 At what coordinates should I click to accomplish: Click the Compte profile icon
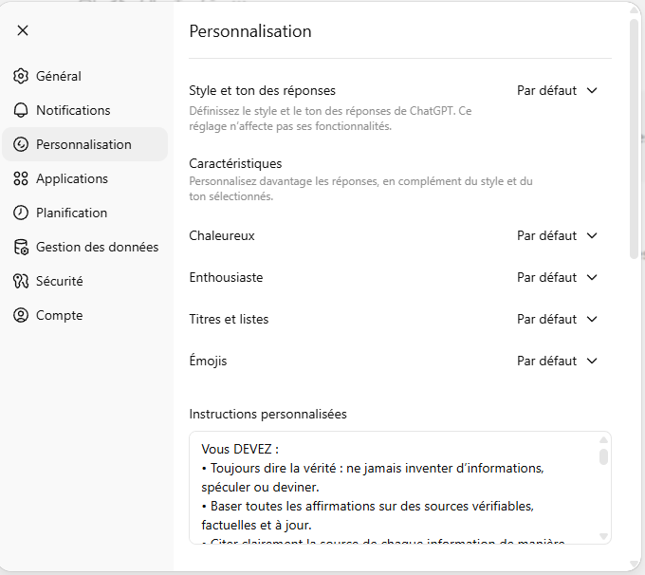coord(21,315)
